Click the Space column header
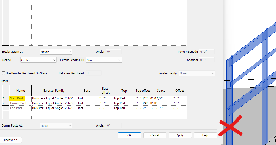The image size is (276, 145). [161, 91]
